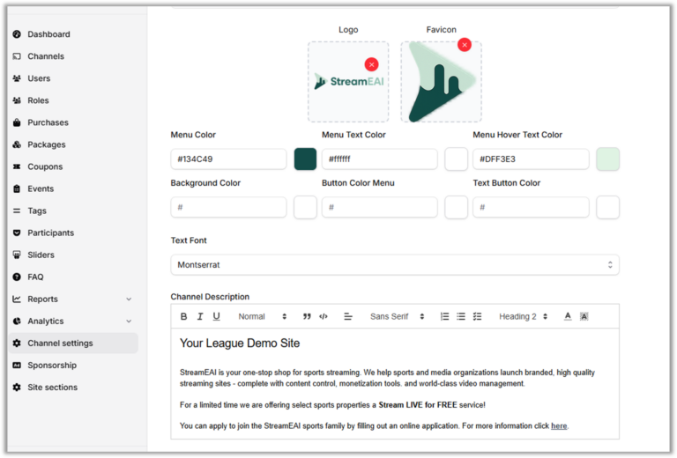Click the text color icon
Screen dimensions: 677x458
click(x=568, y=316)
